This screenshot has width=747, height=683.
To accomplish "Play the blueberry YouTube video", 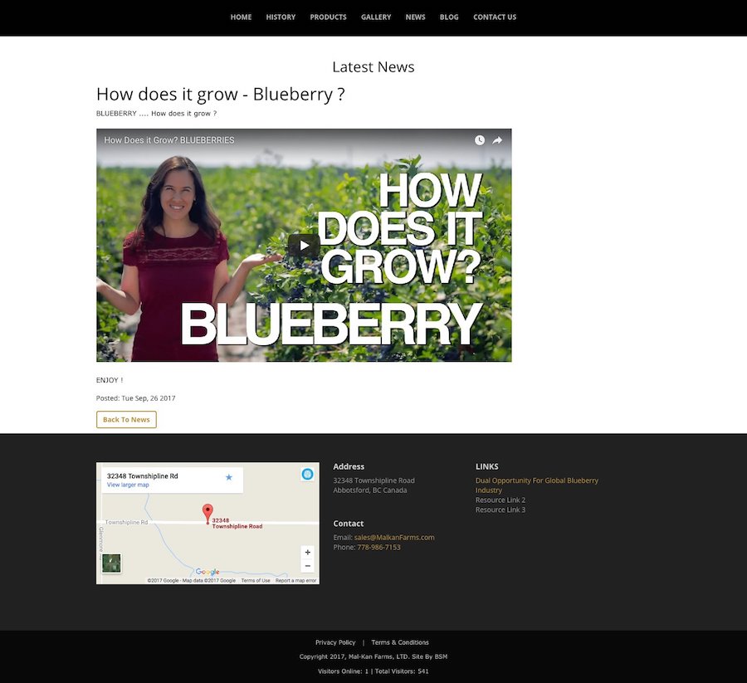I will point(304,246).
